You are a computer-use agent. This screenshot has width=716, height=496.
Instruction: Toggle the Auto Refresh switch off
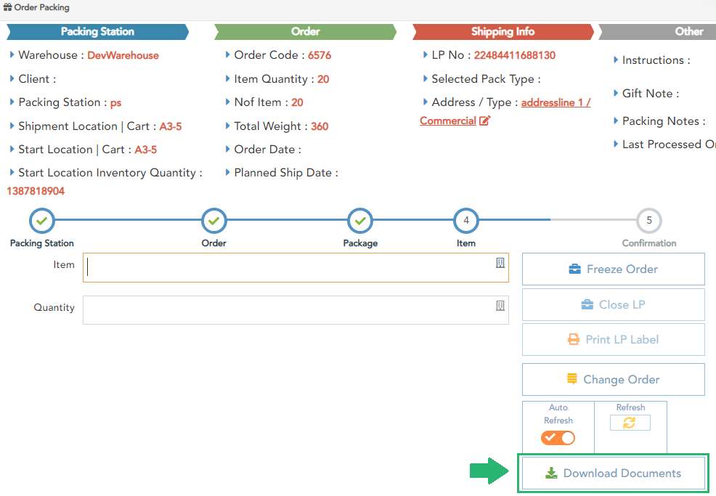pos(558,437)
